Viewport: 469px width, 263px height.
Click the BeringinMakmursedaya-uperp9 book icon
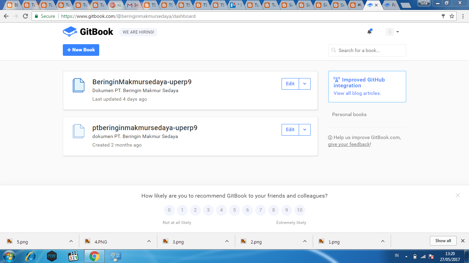click(x=78, y=85)
